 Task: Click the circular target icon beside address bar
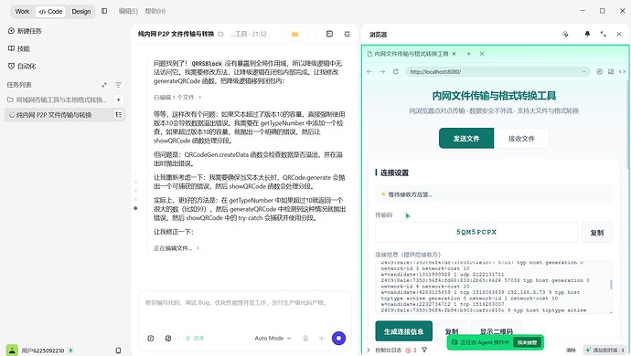point(599,71)
